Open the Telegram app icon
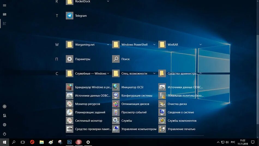 pyautogui.click(x=70, y=16)
